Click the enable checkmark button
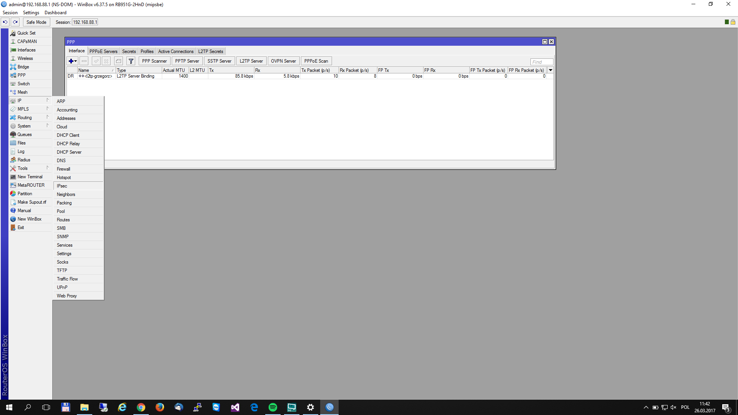738x415 pixels. pyautogui.click(x=96, y=61)
